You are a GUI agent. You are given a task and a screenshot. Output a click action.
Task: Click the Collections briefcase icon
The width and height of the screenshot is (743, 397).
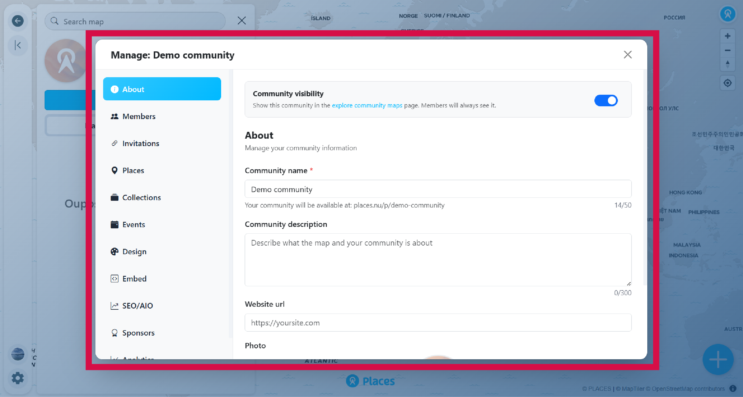[x=115, y=197]
